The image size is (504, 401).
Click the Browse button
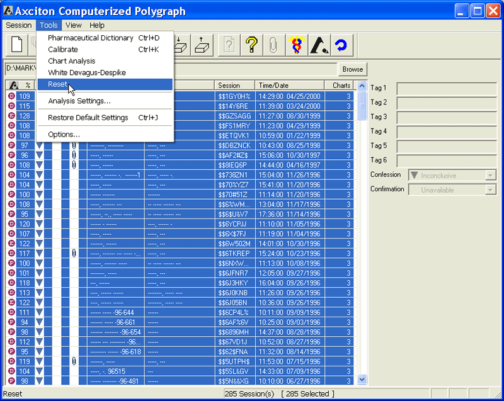(x=352, y=69)
